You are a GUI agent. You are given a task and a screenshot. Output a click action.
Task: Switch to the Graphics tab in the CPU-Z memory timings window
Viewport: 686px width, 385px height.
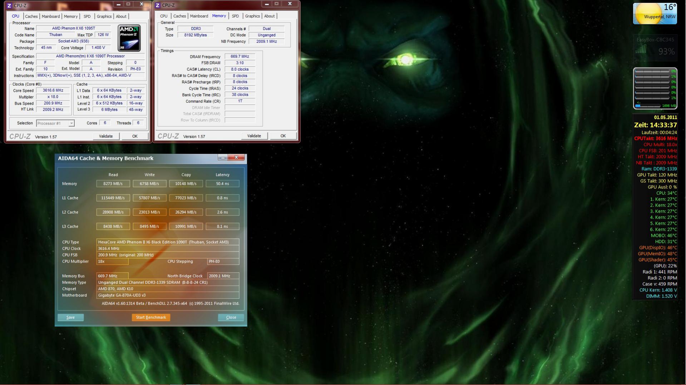pos(252,16)
